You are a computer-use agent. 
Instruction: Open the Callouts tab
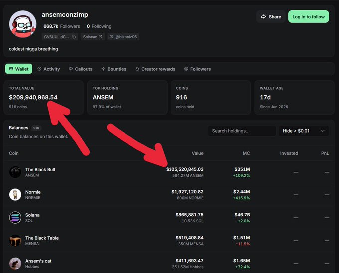81,69
